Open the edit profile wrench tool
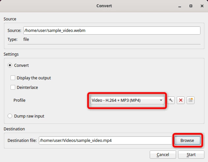 (x=171, y=100)
